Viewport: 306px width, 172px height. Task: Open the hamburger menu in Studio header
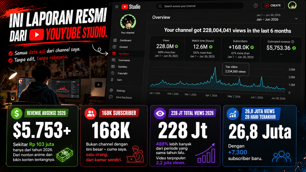(x=117, y=7)
